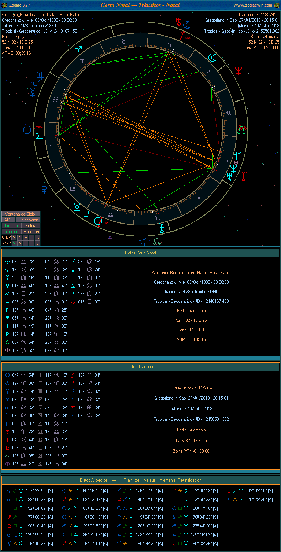Viewport: 281px width, 552px height.
Task: Click the Datos Aspectos panel header
Action: coord(140,480)
